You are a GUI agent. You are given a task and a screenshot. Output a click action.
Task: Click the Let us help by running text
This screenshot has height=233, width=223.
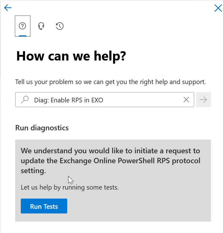pyautogui.click(x=70, y=187)
